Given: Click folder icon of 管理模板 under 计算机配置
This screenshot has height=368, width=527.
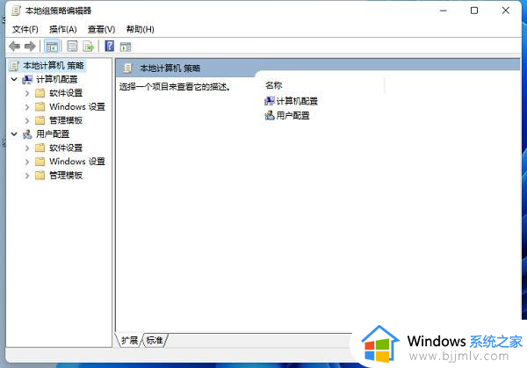Looking at the screenshot, I should coord(40,120).
